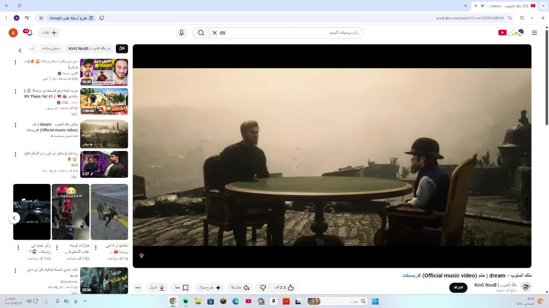
Task: Open the short with 110K views
Action: (x=32, y=212)
